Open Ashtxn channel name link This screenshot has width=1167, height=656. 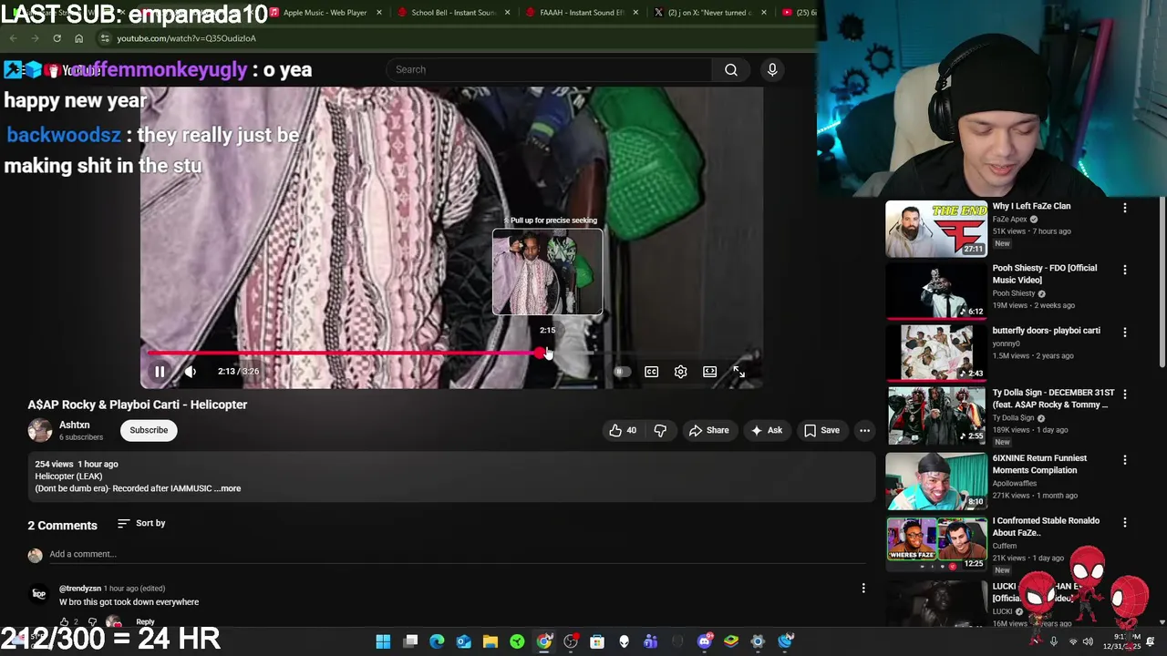(x=75, y=425)
